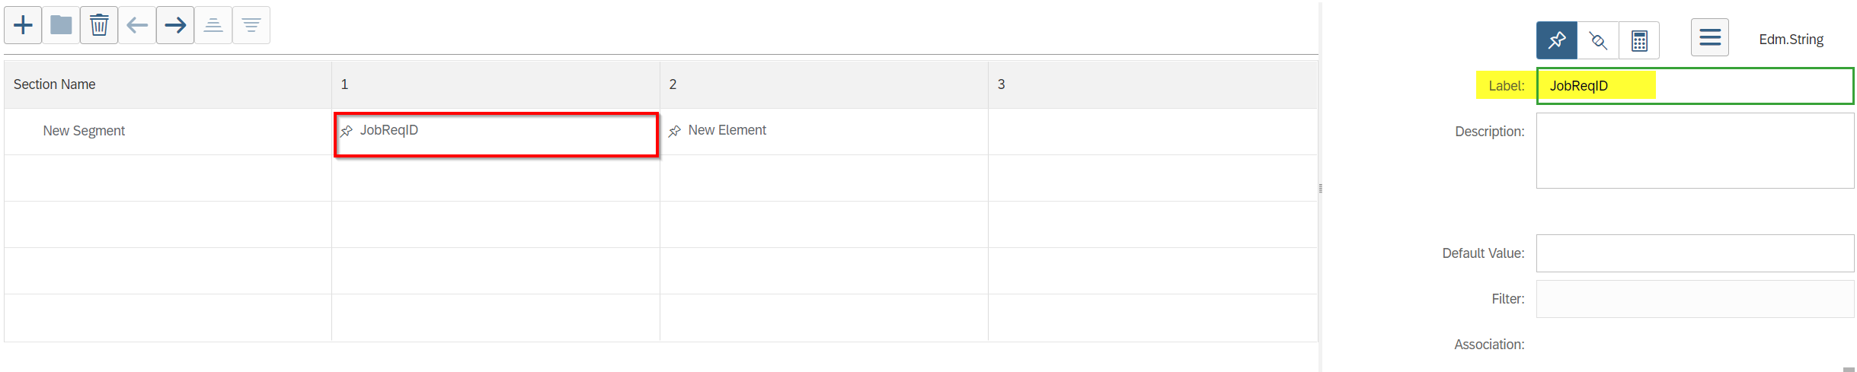1857x372 pixels.
Task: Click the move down toolbar icon
Action: (x=251, y=25)
